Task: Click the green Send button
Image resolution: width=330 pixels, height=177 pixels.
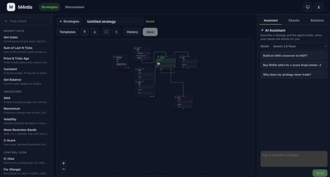Action: 320,173
